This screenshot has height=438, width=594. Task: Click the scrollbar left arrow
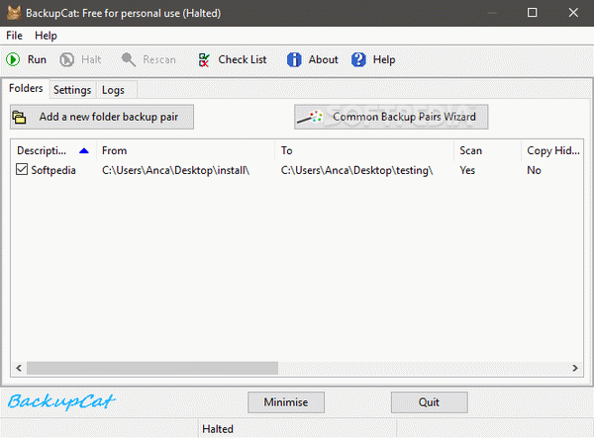pos(19,368)
